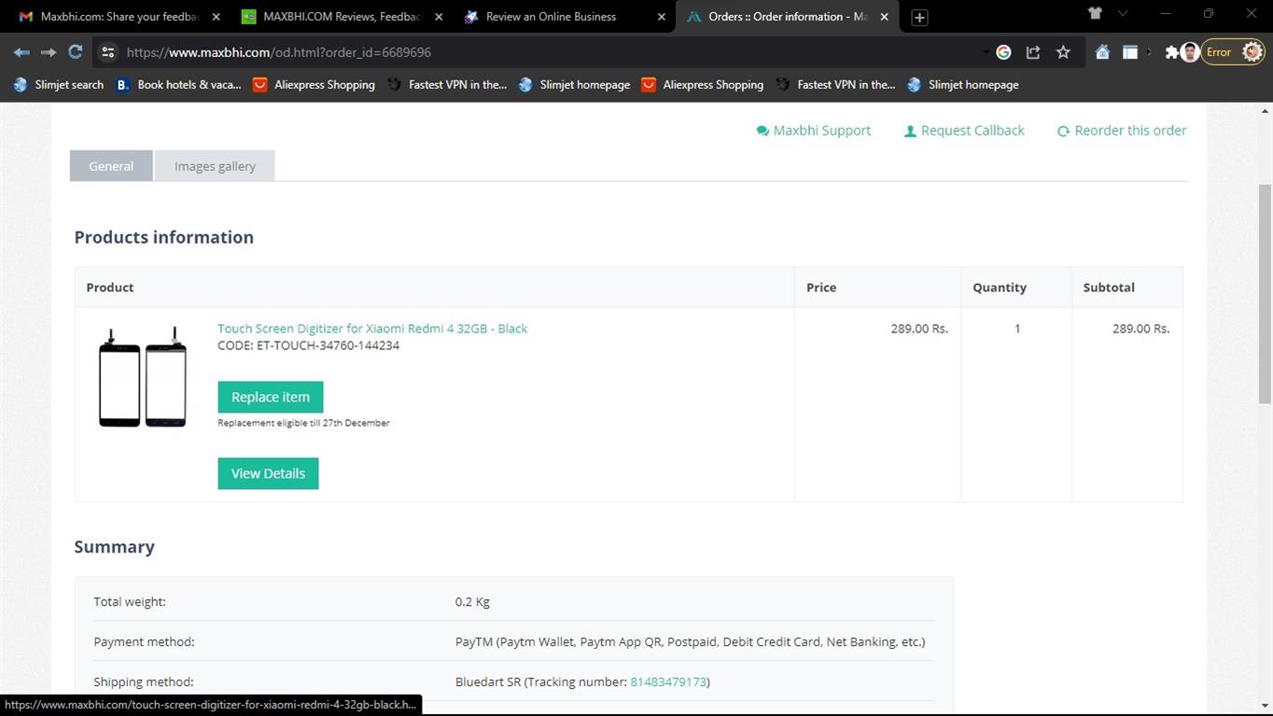Open site information icon beside the URL

(108, 52)
